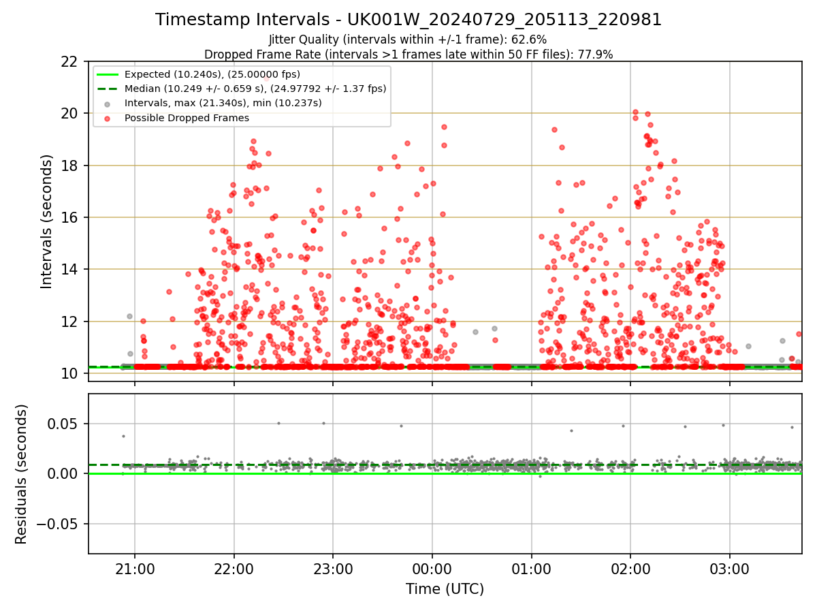The height and width of the screenshot is (613, 817).
Task: Click the '22' intervals axis tick label
Action: tap(71, 61)
